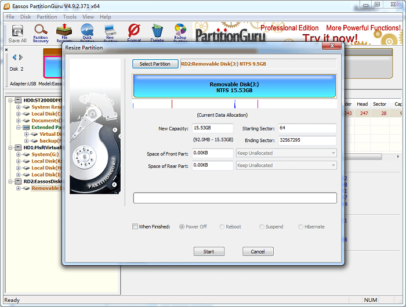
Task: Click the Starting Sector input field
Action: [x=307, y=128]
